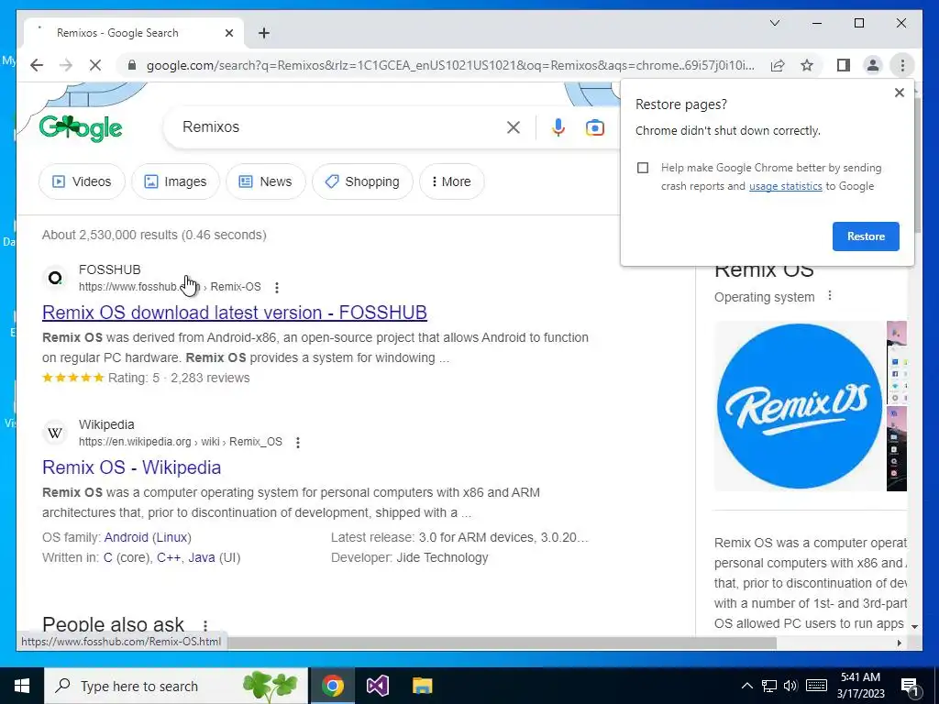
Task: Open tab search chevron in title bar
Action: pos(774,23)
